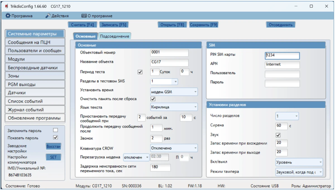The height and width of the screenshot is (190, 335).
Task: Open the Клавиатура CROW dropdown
Action: [174, 148]
